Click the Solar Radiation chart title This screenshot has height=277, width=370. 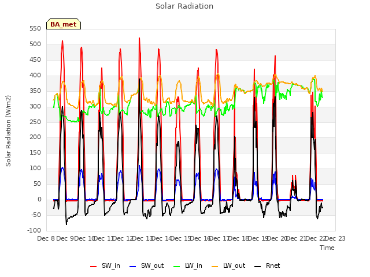tap(184, 6)
